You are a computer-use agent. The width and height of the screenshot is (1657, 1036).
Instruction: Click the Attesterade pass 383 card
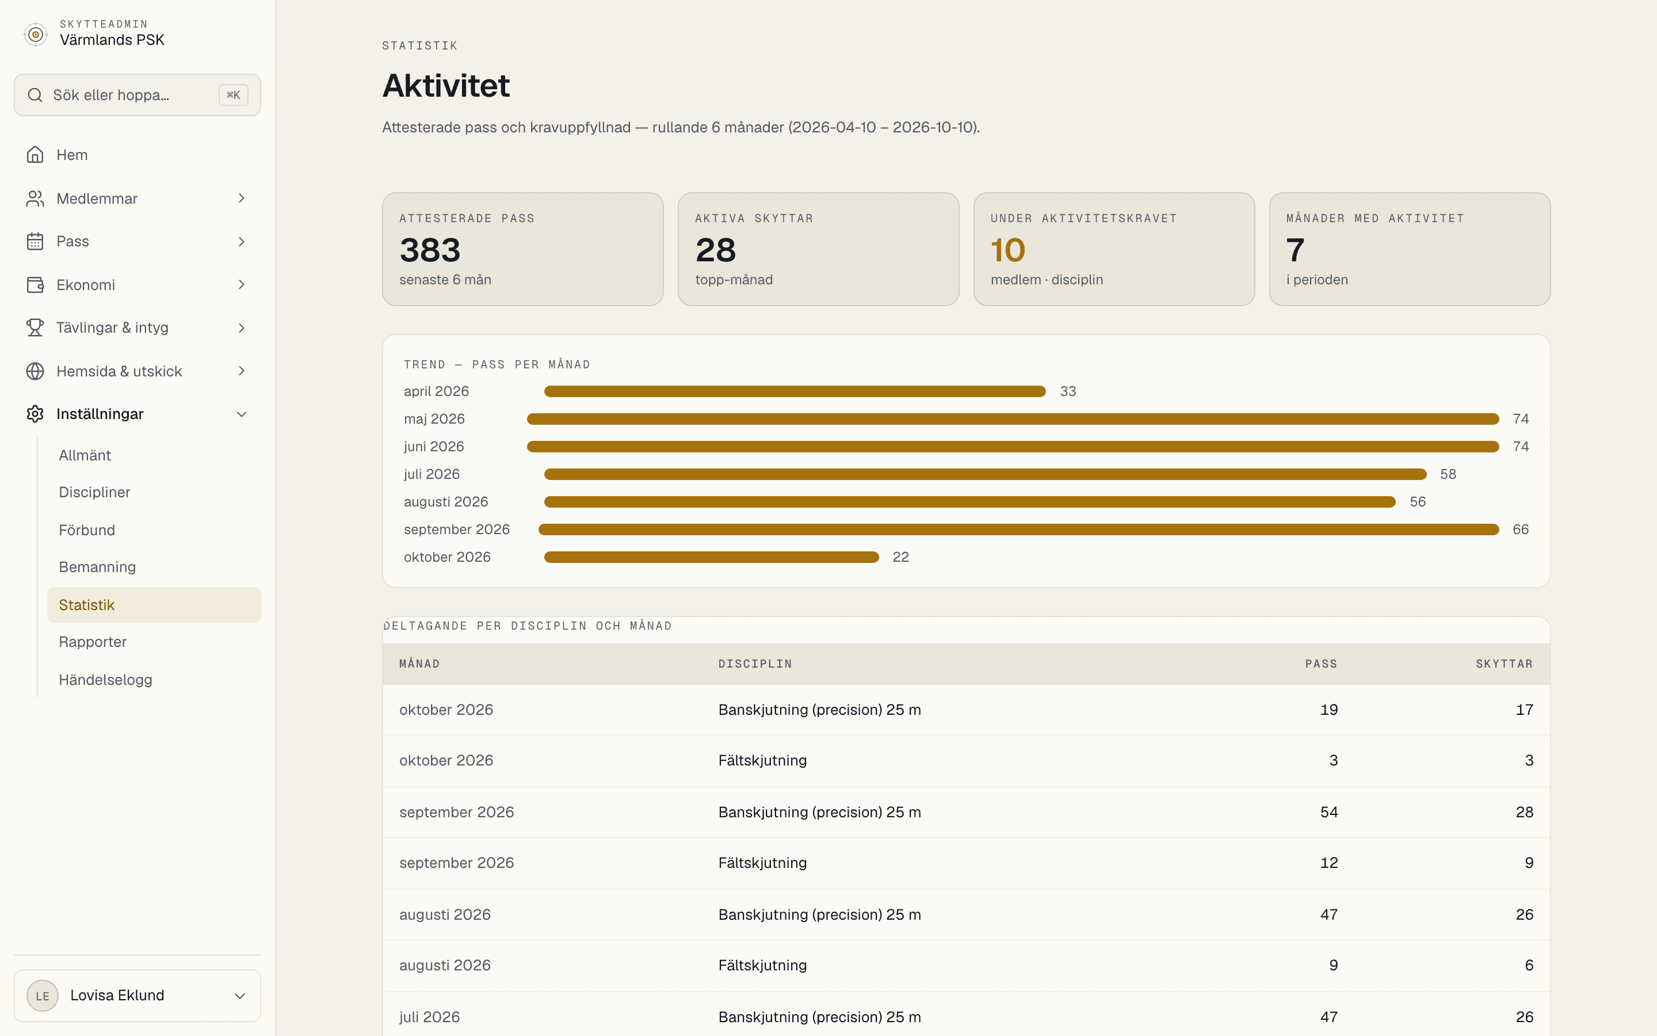coord(522,249)
